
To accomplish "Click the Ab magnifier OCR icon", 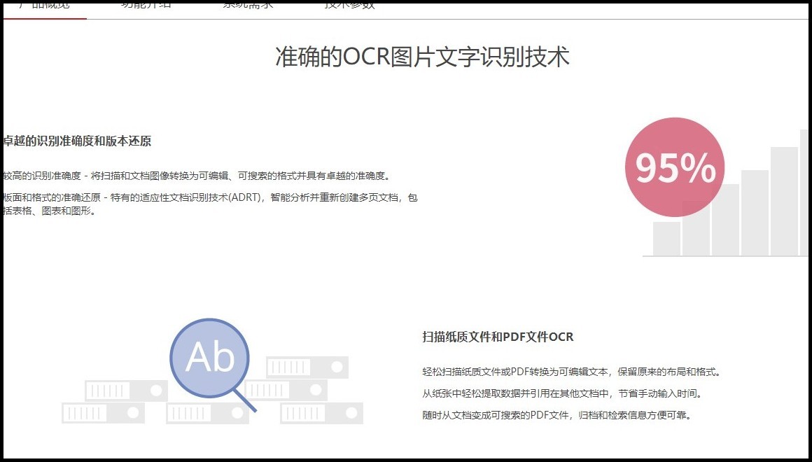I will click(210, 358).
